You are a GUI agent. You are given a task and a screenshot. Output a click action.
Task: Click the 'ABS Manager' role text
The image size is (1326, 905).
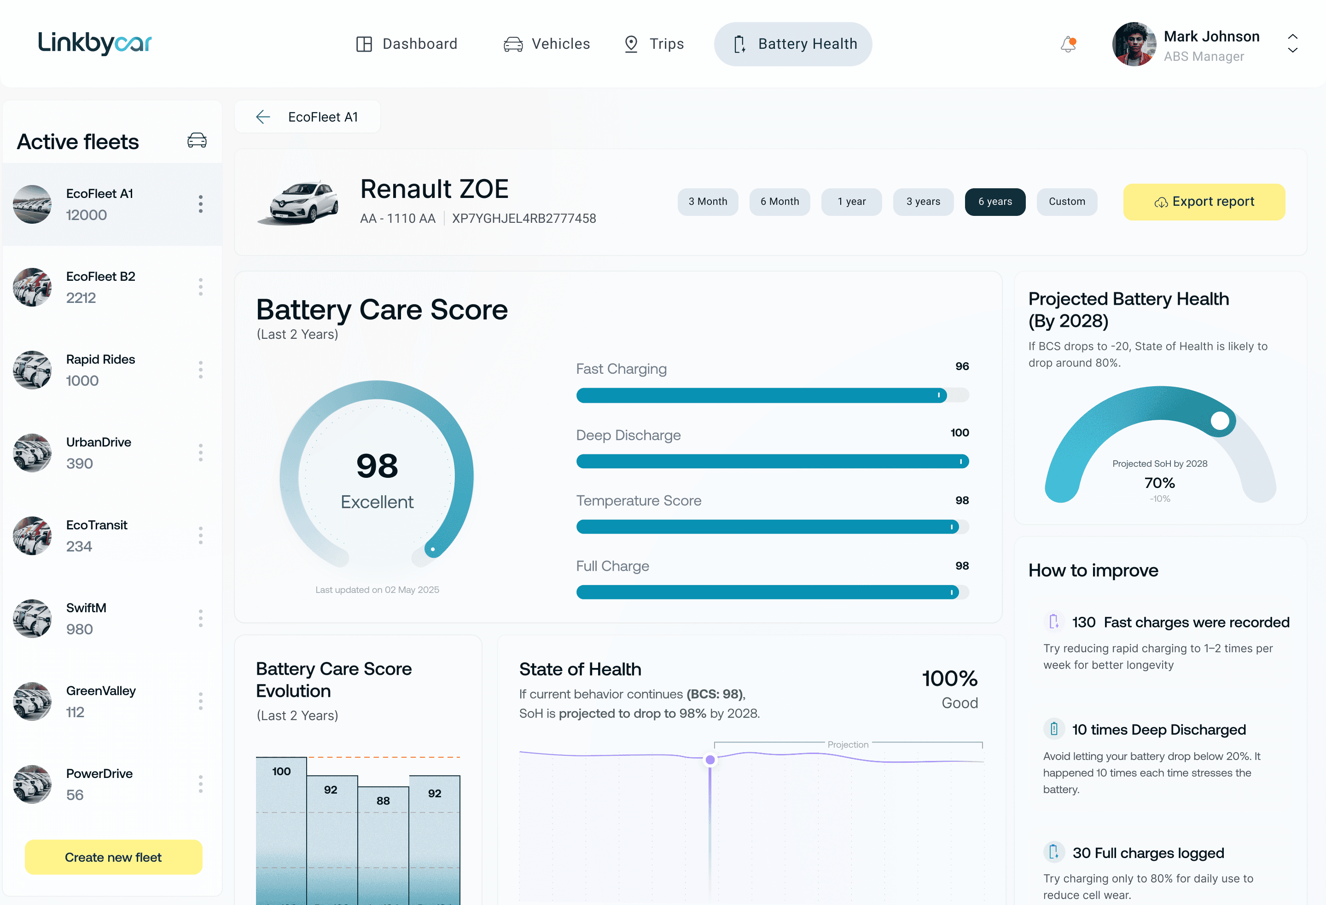(x=1204, y=57)
